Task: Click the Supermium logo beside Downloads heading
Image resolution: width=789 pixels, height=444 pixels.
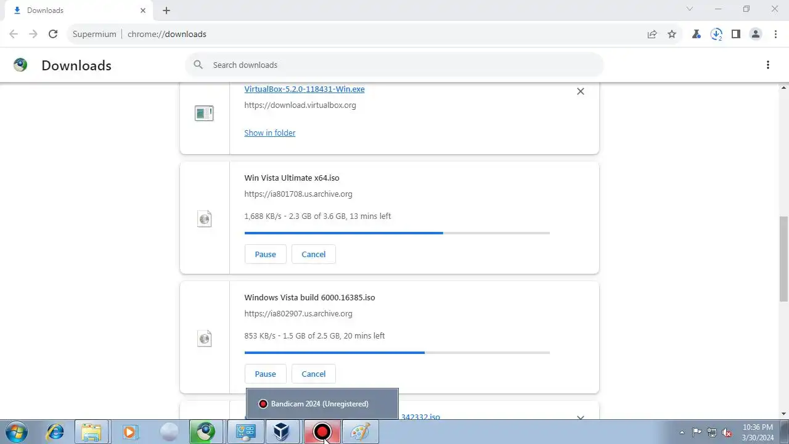Action: point(20,65)
